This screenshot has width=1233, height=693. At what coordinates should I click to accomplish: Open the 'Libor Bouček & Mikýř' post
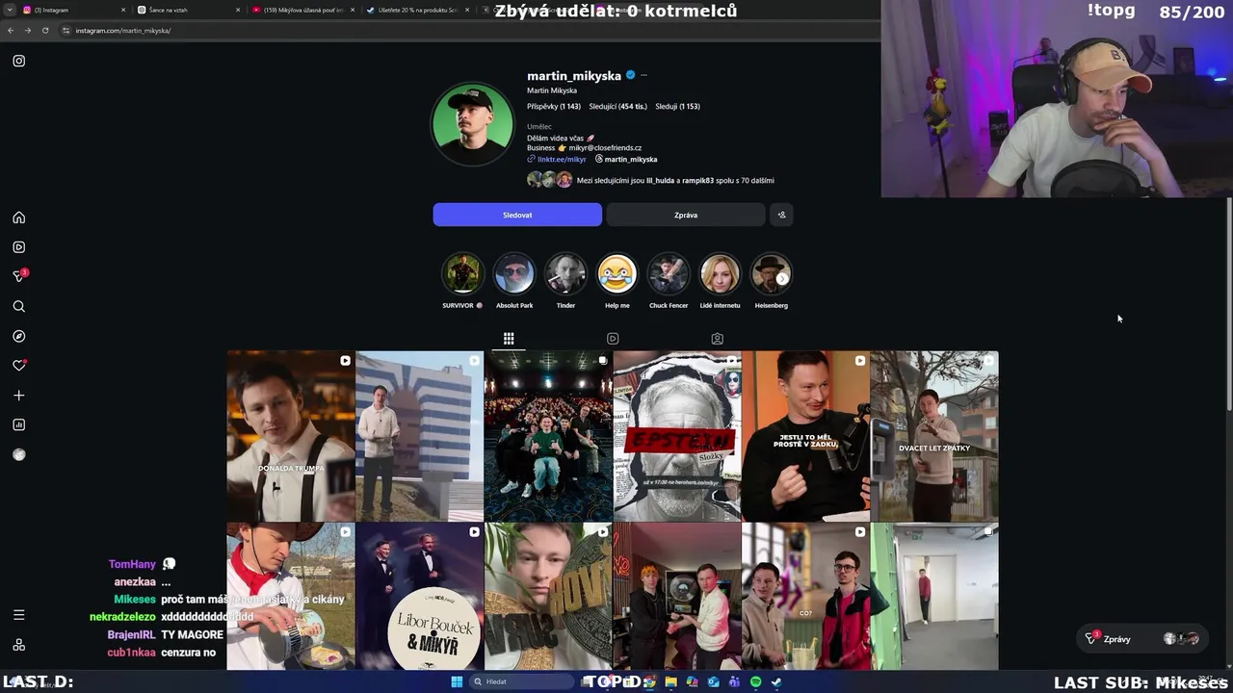[419, 597]
